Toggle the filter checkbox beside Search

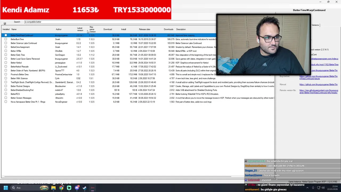(5, 23)
